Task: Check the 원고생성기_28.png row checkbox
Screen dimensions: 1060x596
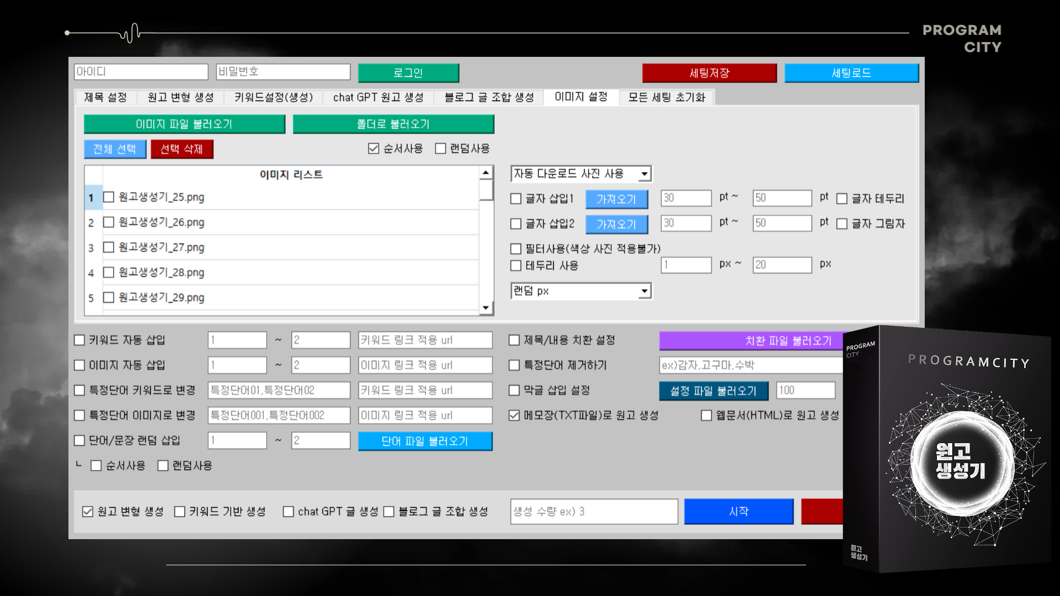Action: [x=109, y=273]
